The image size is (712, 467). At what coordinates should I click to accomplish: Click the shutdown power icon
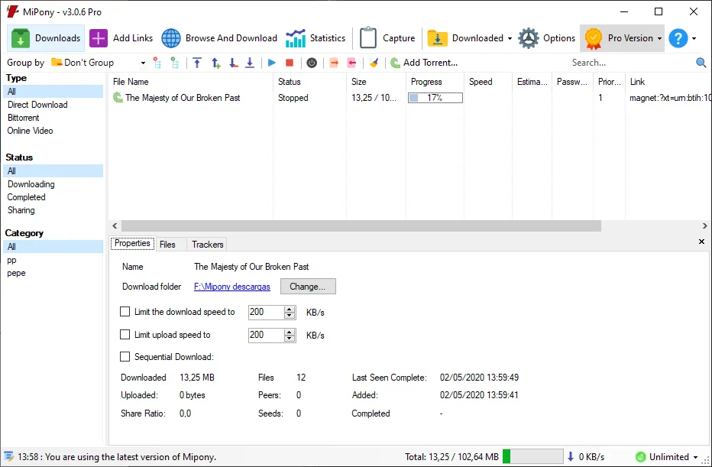pyautogui.click(x=312, y=63)
